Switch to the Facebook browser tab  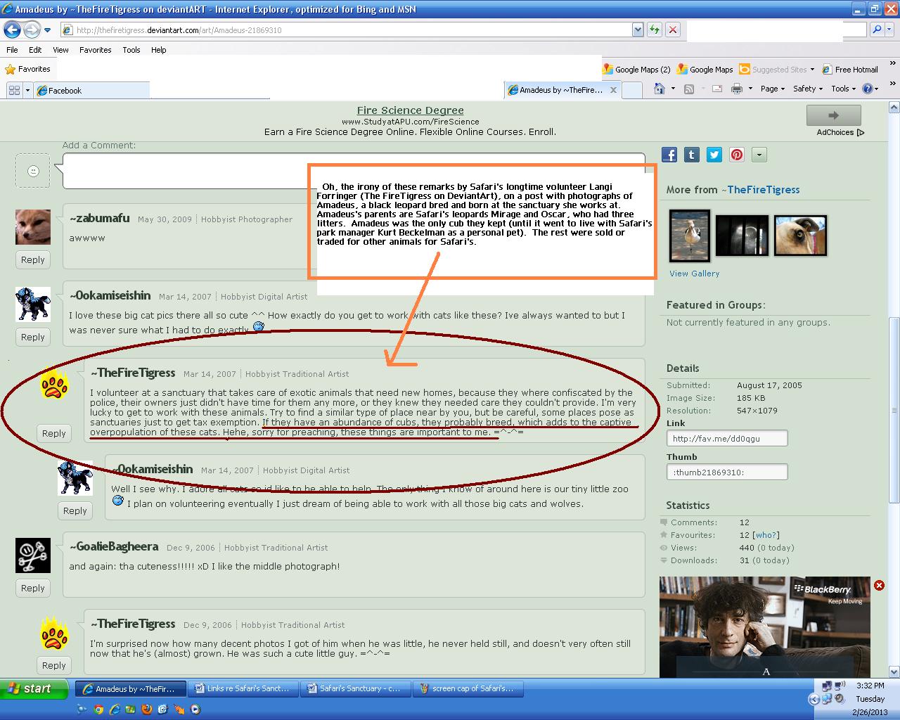pyautogui.click(x=65, y=90)
